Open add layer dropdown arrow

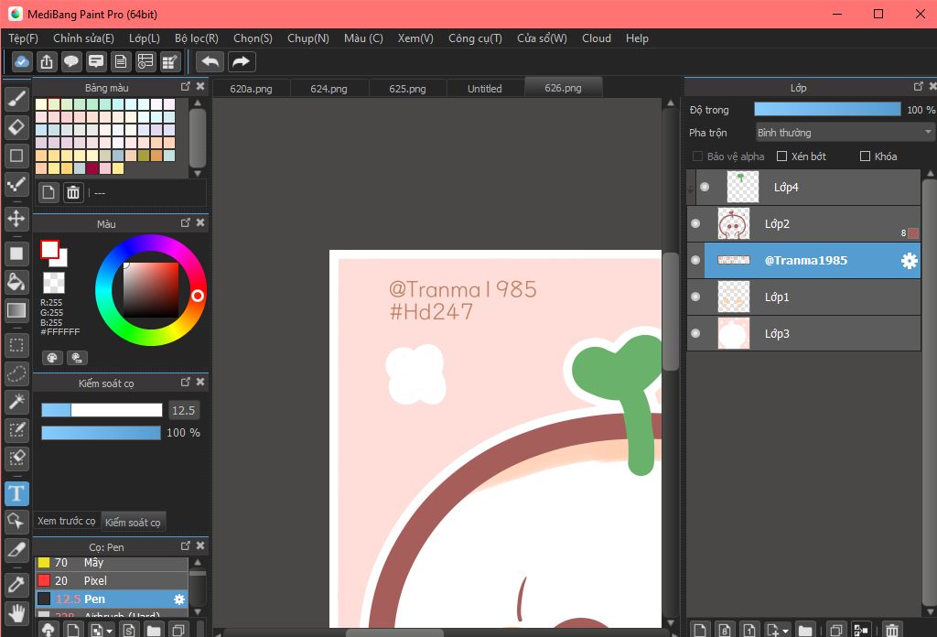[785, 631]
